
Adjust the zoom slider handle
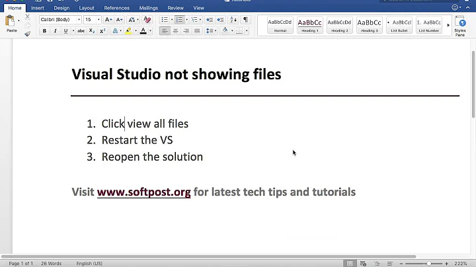428,263
